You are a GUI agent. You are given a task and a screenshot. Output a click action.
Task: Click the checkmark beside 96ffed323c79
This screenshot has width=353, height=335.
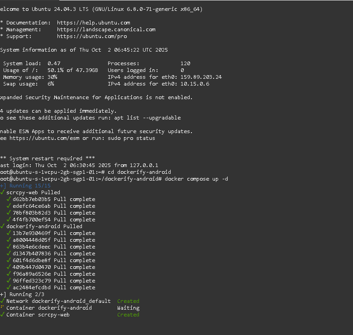9,281
